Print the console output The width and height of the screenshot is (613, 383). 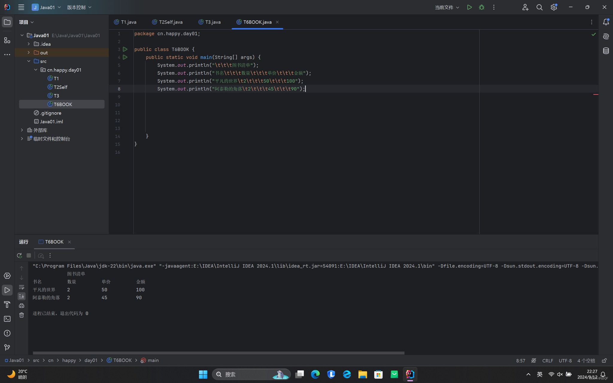point(22,306)
